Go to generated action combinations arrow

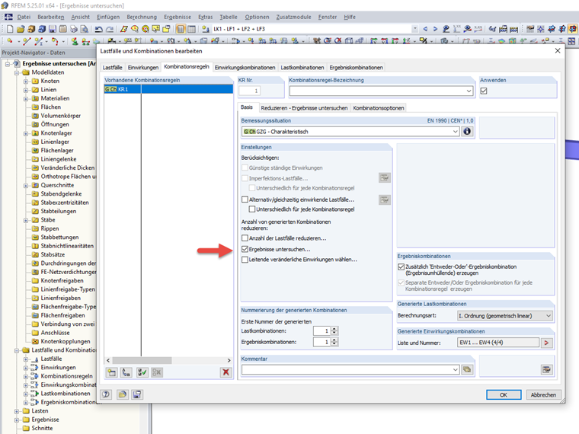pos(546,343)
